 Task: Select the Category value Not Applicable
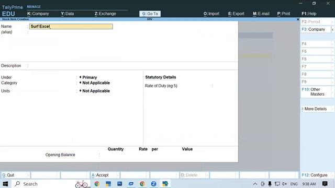coord(94,83)
